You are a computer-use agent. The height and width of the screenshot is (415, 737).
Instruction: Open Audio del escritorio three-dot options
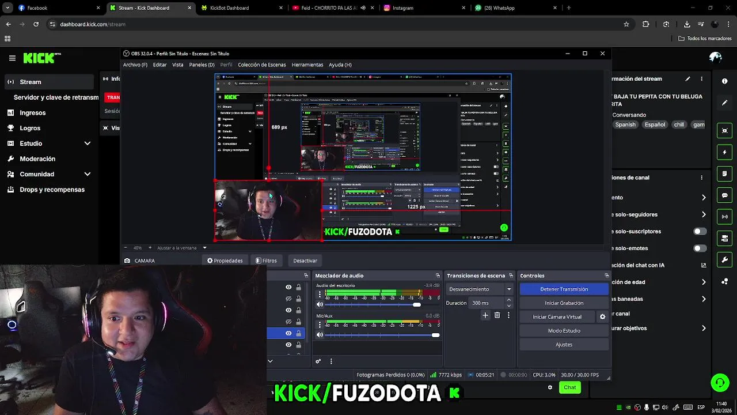[320, 294]
